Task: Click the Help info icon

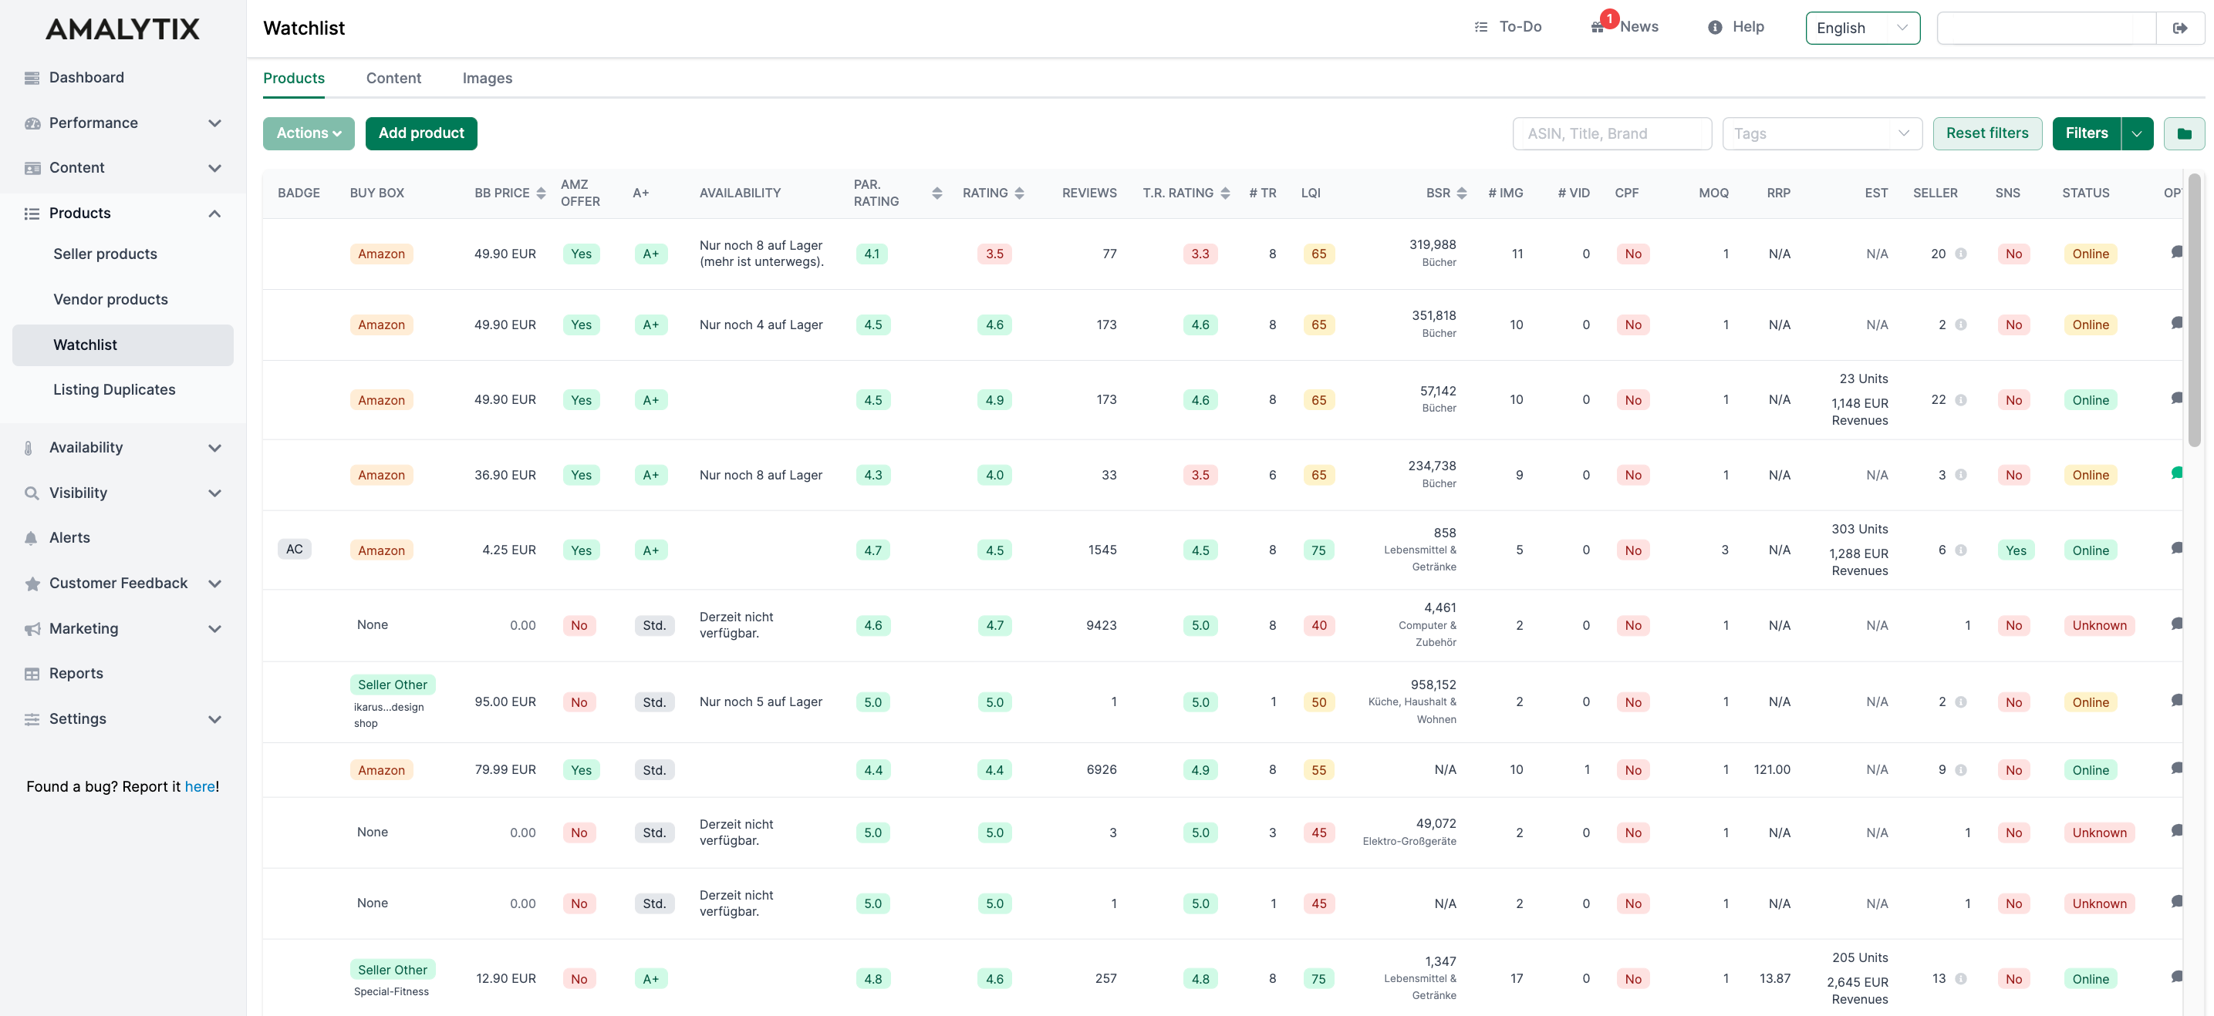Action: pyautogui.click(x=1715, y=28)
